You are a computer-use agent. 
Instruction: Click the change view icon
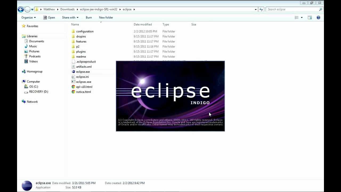click(297, 18)
